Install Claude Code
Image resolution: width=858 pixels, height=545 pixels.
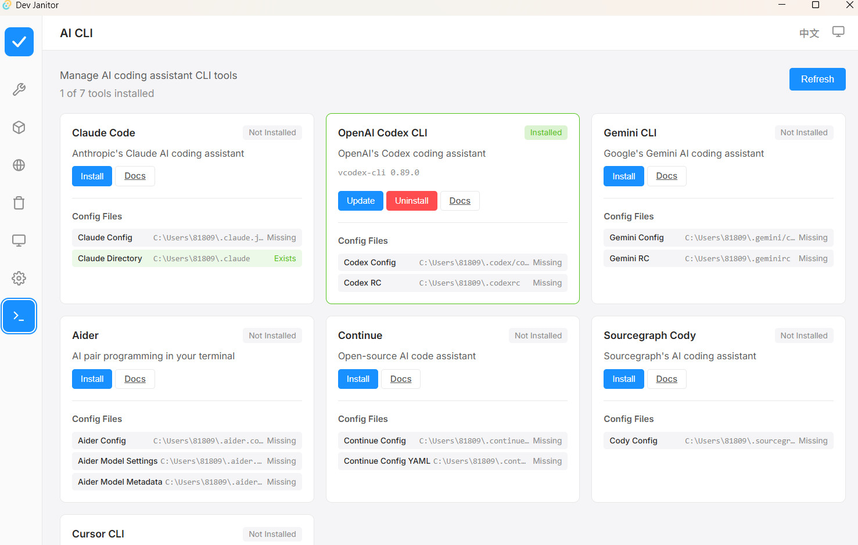coord(92,176)
